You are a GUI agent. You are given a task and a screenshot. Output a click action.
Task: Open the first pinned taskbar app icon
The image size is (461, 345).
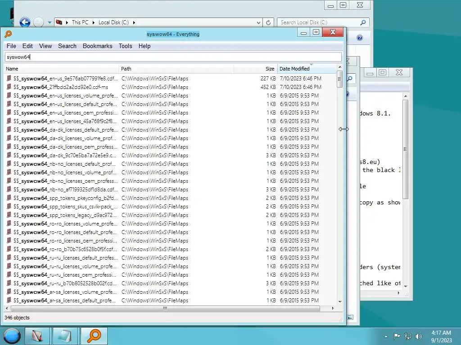[x=37, y=336]
